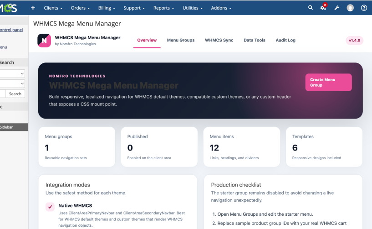Open the search magnifier icon
372x229 pixels.
click(x=311, y=8)
